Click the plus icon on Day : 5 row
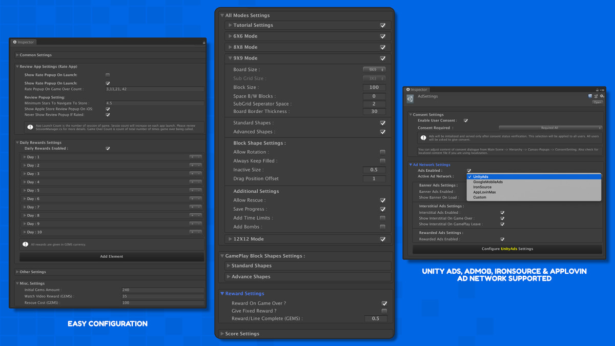 192,191
